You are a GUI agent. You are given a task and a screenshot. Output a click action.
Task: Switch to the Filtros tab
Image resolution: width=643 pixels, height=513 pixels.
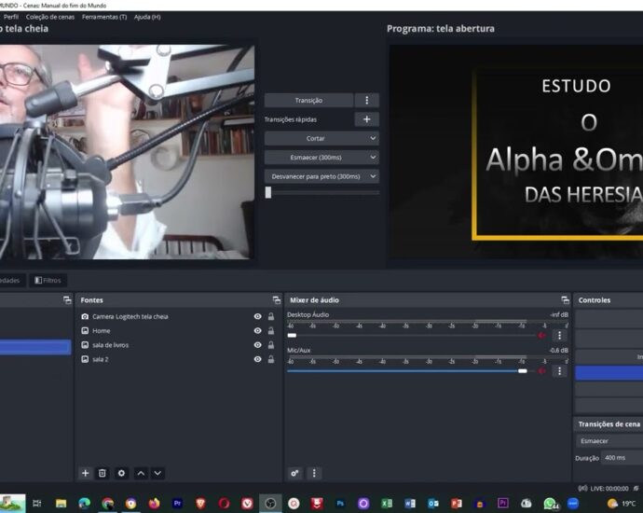click(48, 280)
